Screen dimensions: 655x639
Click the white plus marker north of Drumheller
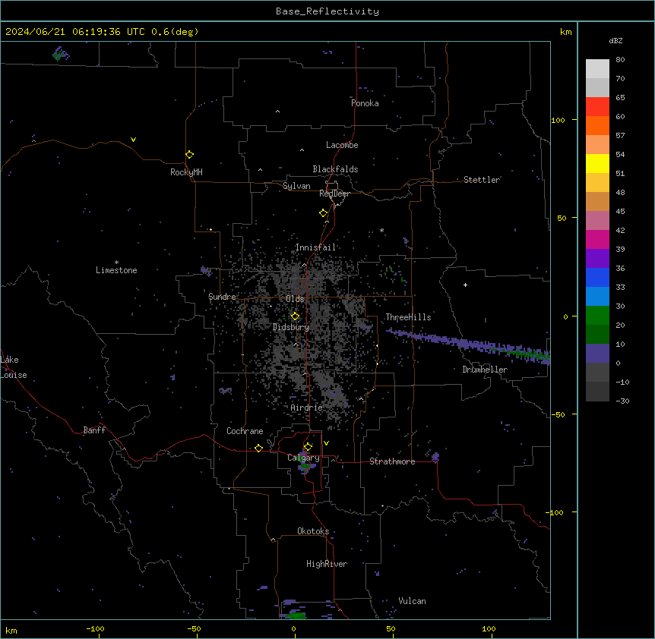465,285
